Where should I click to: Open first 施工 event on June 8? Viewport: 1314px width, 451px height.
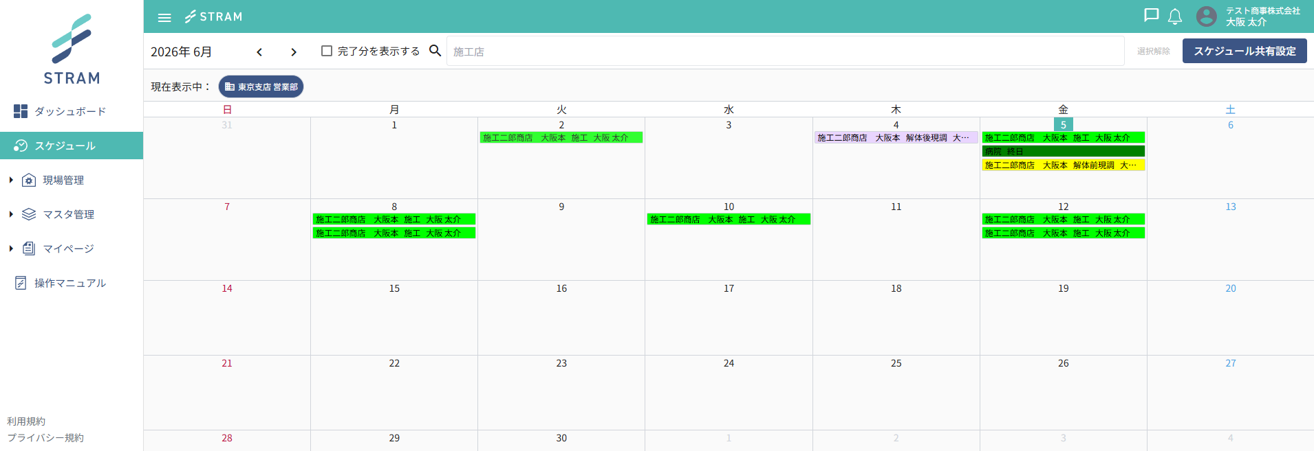pos(394,219)
